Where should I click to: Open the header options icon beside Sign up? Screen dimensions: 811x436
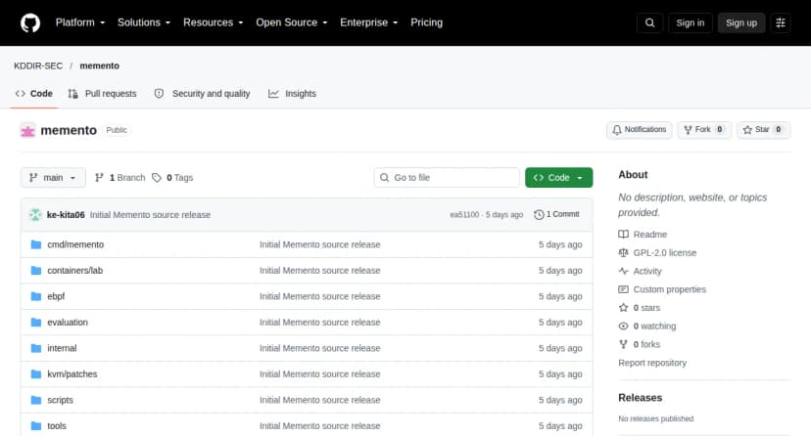click(x=781, y=22)
